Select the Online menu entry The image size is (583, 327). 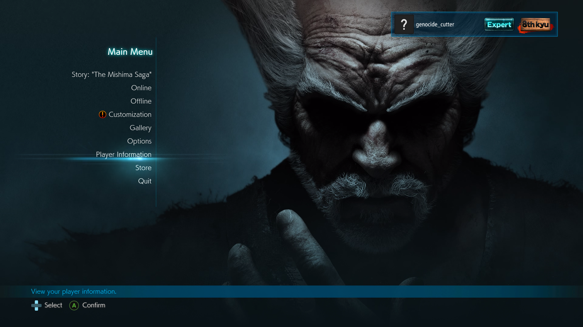point(141,88)
